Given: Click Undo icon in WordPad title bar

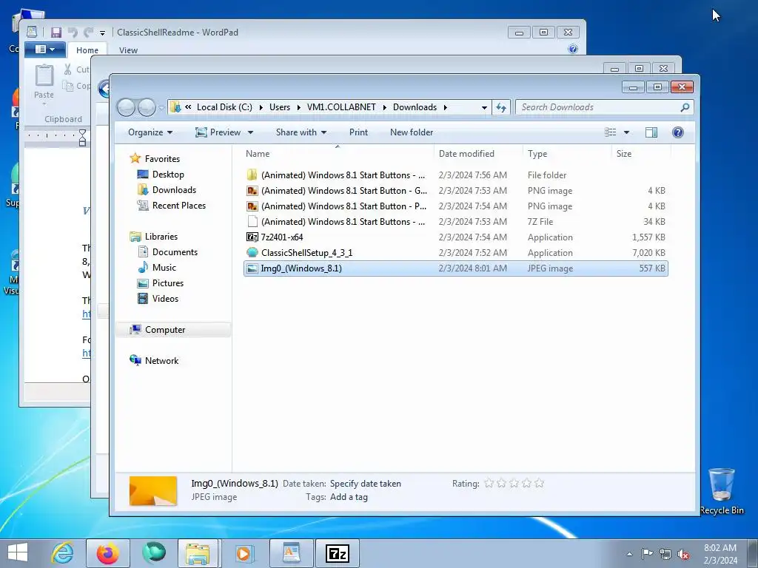Looking at the screenshot, I should [73, 33].
